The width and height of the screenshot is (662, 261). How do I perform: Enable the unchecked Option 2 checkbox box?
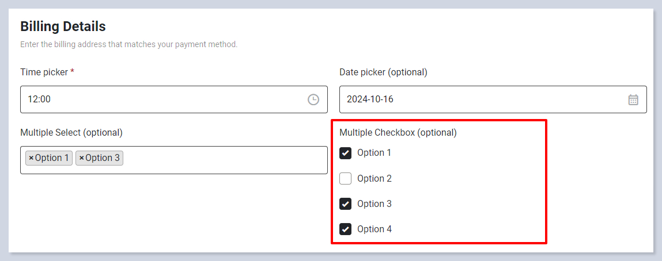pyautogui.click(x=346, y=179)
